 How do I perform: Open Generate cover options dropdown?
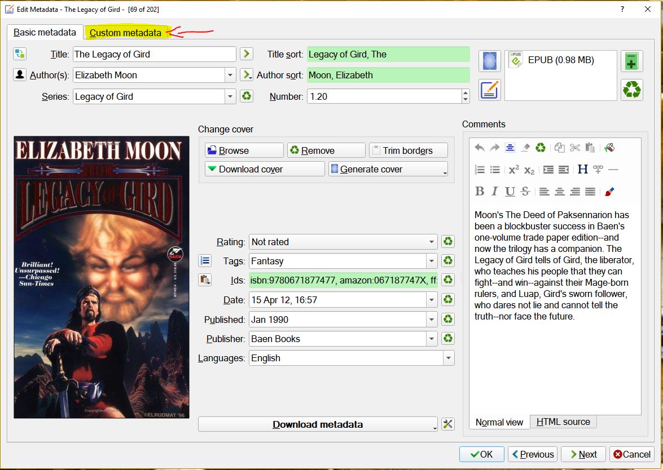pyautogui.click(x=445, y=172)
